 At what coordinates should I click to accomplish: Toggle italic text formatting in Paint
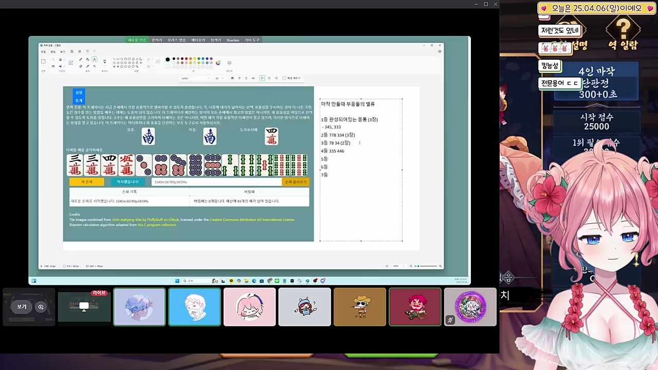240,78
